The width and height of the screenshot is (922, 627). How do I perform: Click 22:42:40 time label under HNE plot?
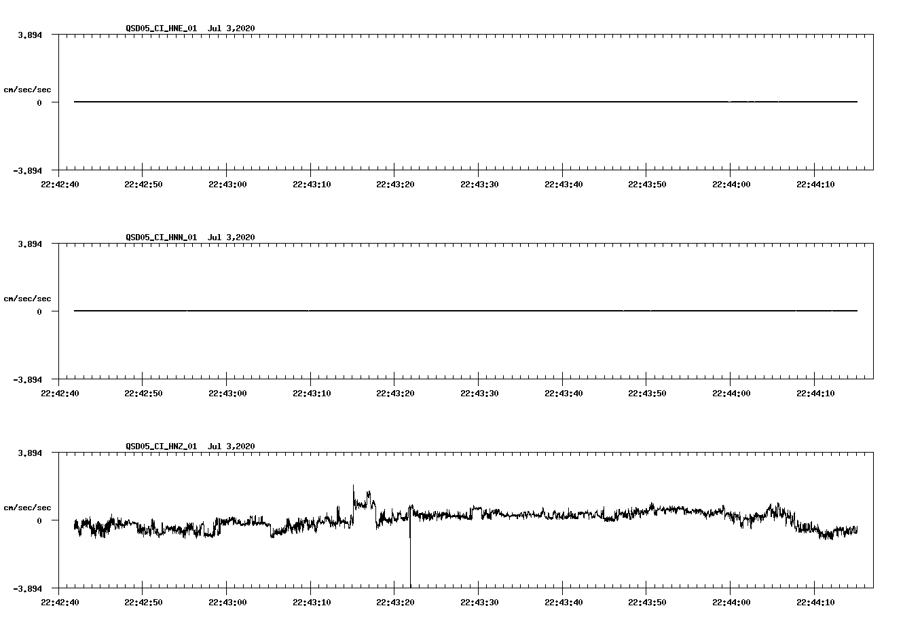point(60,184)
